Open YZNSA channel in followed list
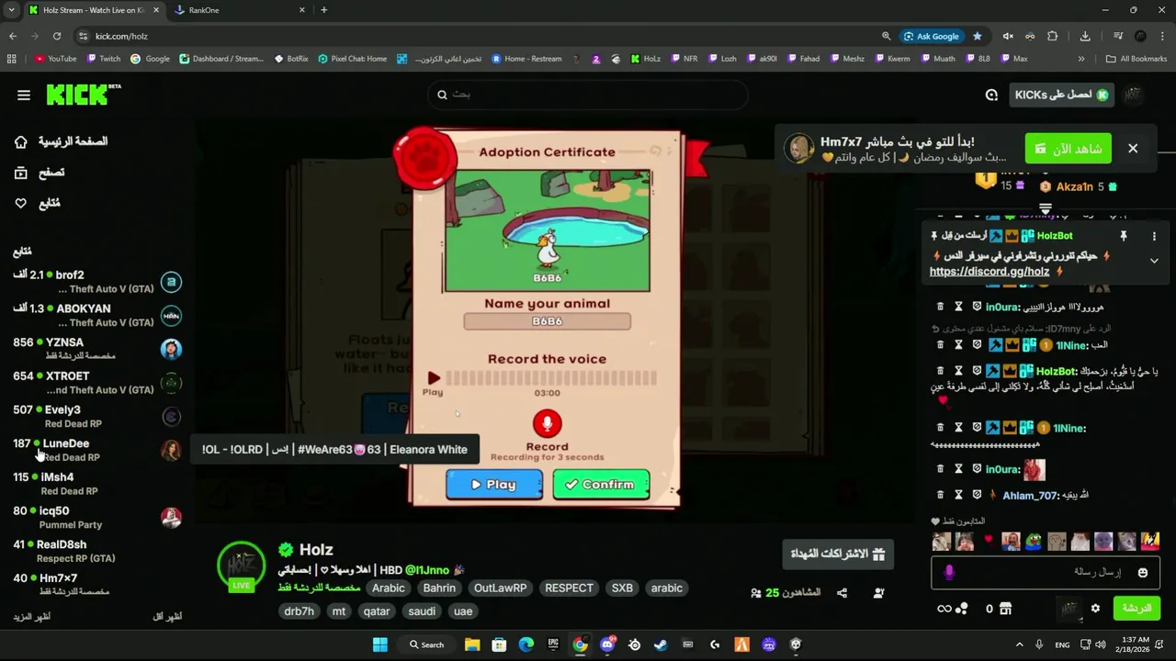1176x661 pixels. tap(96, 349)
